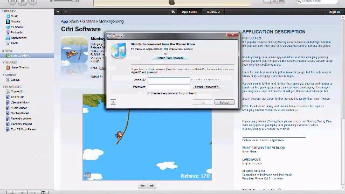This screenshot has height=194, width=345.
Task: Open help with the dialog's question mark button
Action: [113, 102]
